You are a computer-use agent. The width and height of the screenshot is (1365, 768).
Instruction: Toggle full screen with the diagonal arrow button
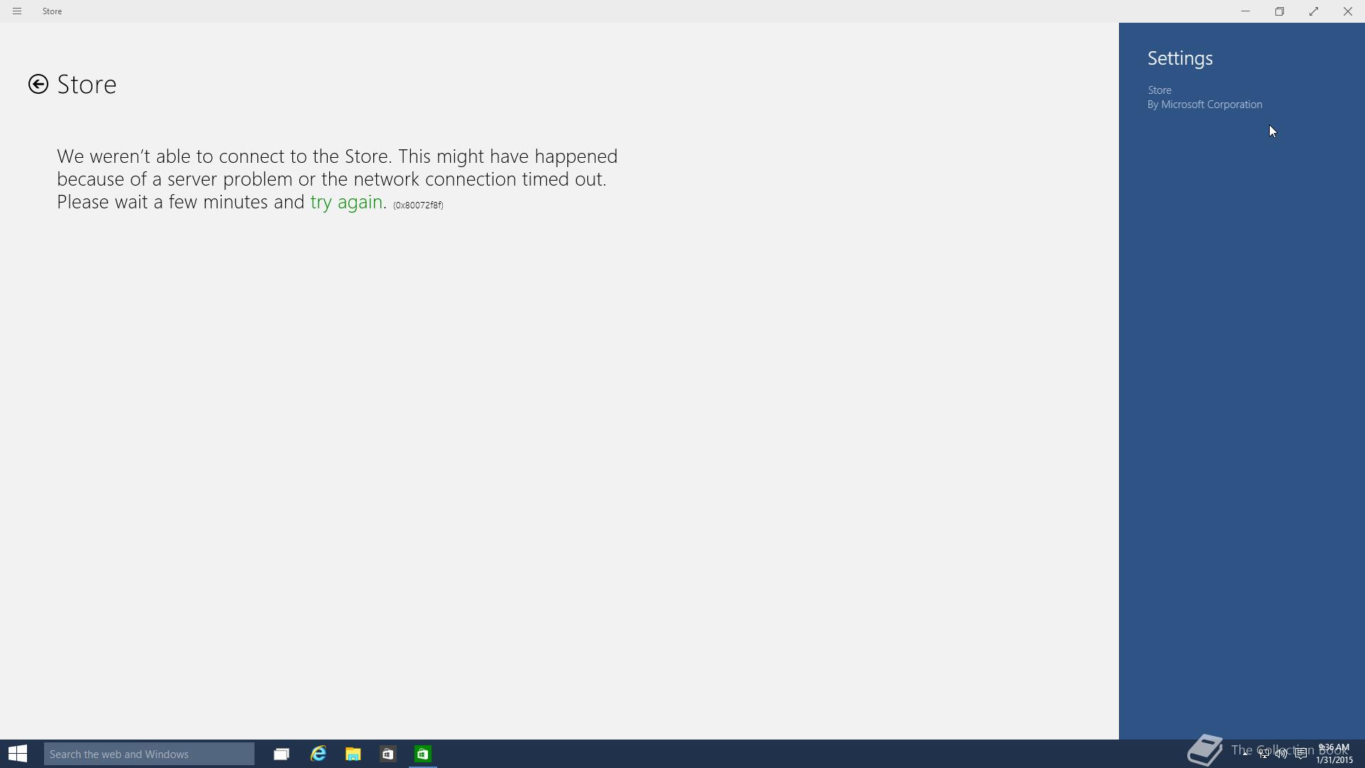click(x=1314, y=11)
